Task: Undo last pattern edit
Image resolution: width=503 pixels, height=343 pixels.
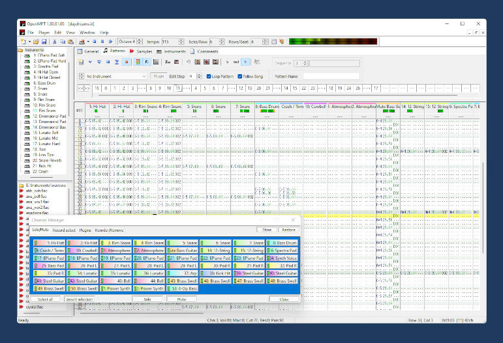Action: (189, 62)
